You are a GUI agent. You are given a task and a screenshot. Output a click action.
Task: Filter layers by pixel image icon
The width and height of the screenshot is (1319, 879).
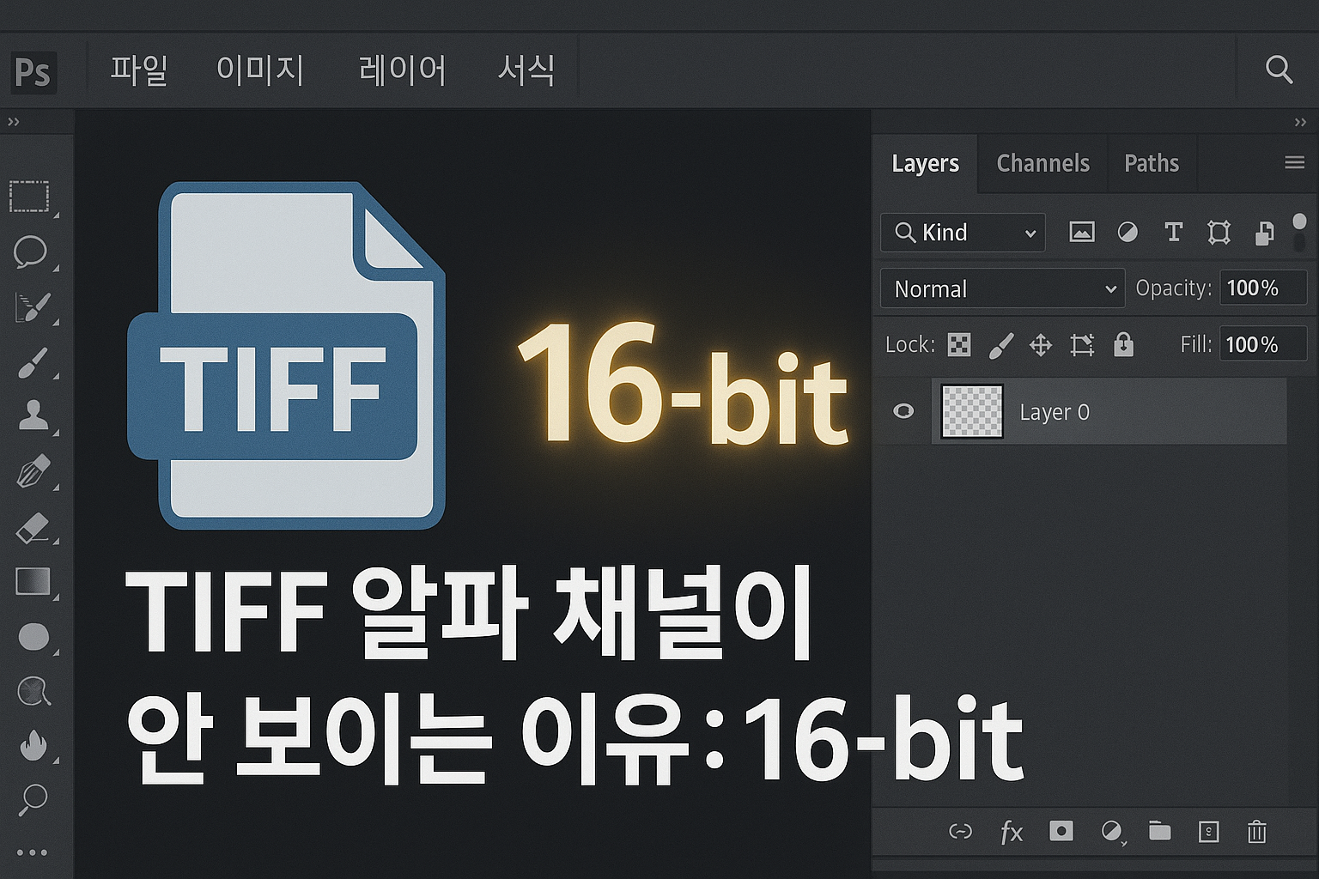click(x=1082, y=232)
